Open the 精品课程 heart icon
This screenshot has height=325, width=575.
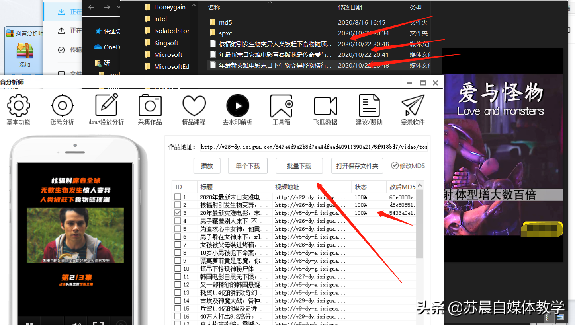[x=194, y=105]
